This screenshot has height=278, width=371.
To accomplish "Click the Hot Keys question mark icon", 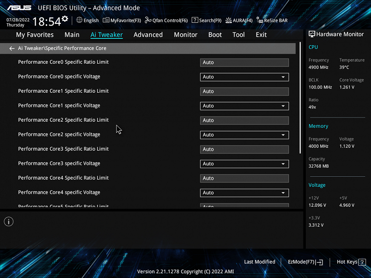I will coord(362,262).
